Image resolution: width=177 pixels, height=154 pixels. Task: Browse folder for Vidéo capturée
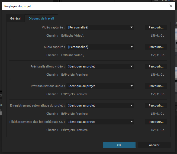click(156, 27)
